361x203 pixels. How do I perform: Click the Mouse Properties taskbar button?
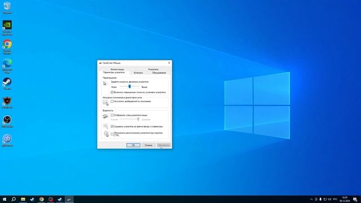pos(69,199)
